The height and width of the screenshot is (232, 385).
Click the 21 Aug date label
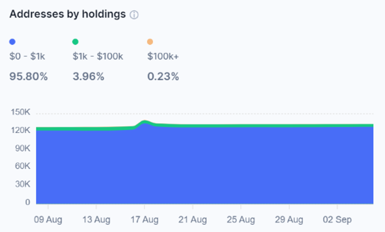[192, 220]
